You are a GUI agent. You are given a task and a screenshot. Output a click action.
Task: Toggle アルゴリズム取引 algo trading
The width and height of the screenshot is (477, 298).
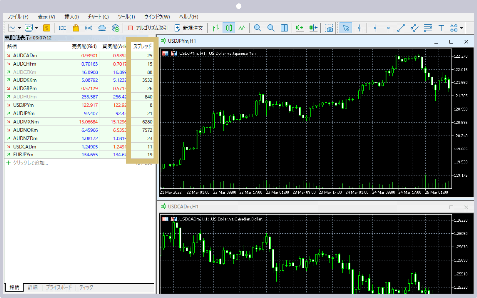(148, 28)
